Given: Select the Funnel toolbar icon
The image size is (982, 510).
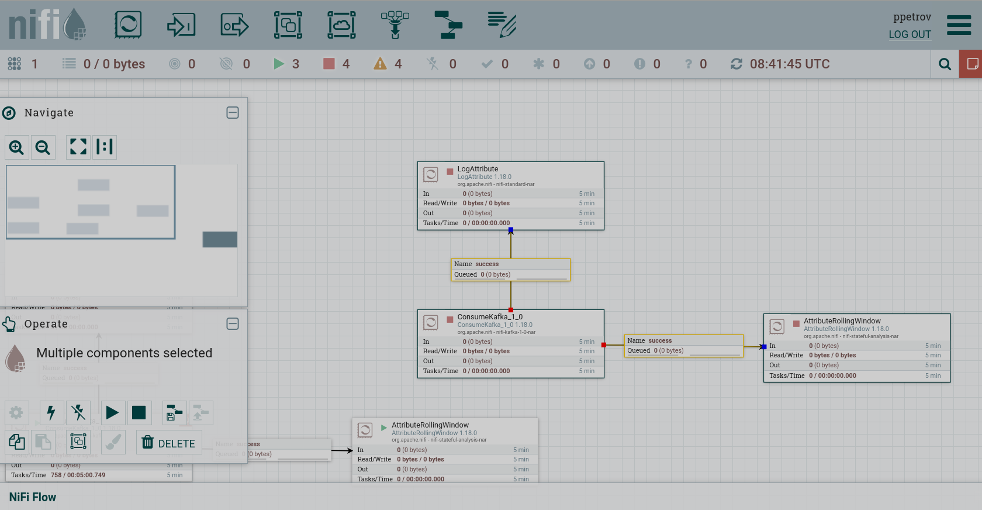Looking at the screenshot, I should 395,25.
